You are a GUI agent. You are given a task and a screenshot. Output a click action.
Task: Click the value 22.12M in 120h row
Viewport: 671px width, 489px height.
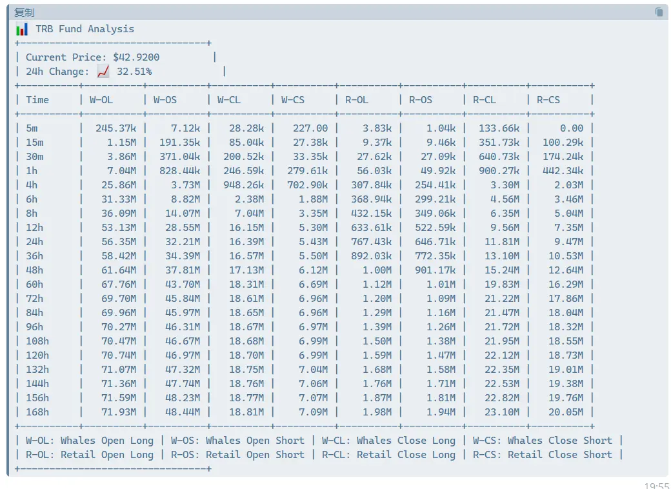pyautogui.click(x=502, y=355)
